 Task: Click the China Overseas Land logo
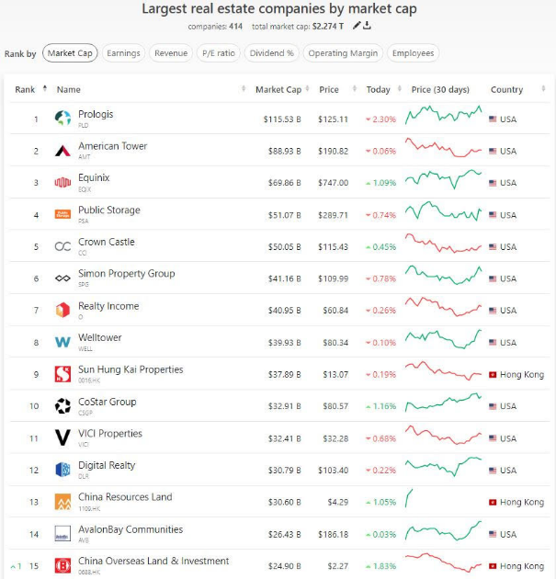62,566
